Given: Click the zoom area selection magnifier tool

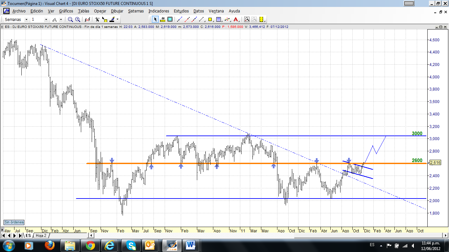Looking at the screenshot, I should coord(247,19).
